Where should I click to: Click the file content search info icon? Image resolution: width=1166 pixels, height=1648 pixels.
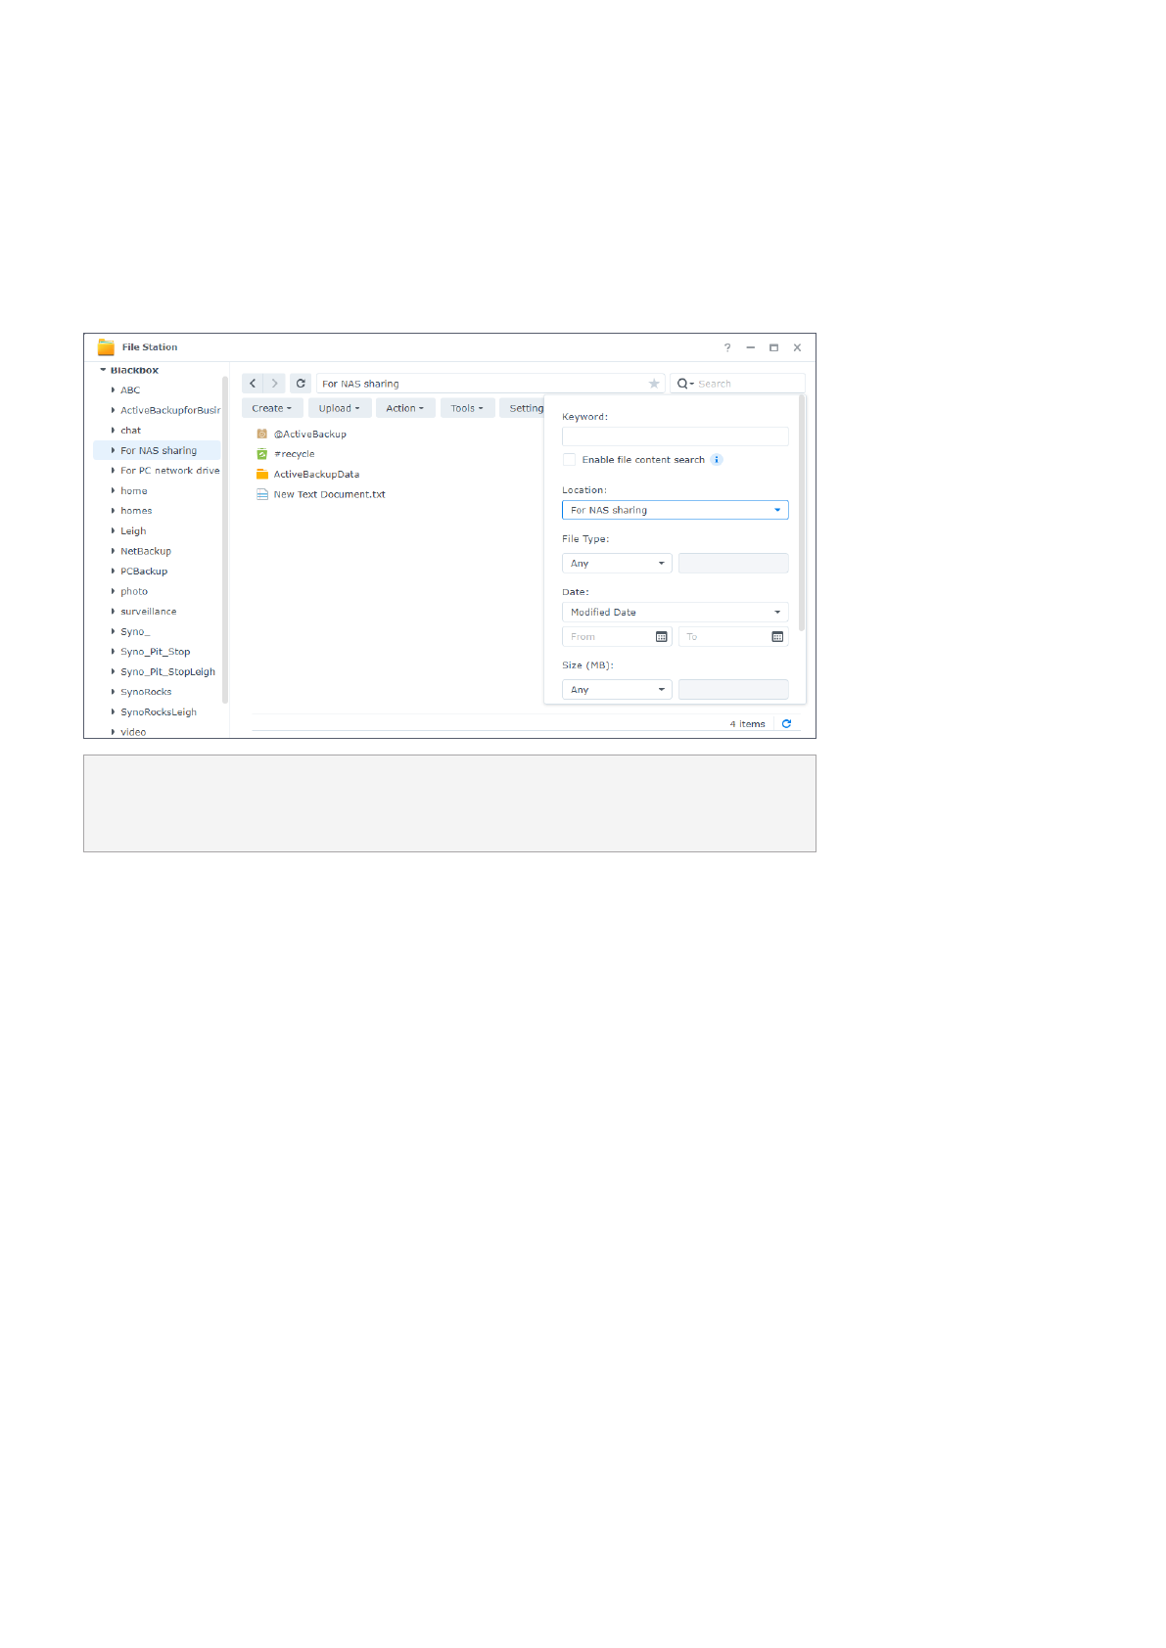(x=717, y=460)
